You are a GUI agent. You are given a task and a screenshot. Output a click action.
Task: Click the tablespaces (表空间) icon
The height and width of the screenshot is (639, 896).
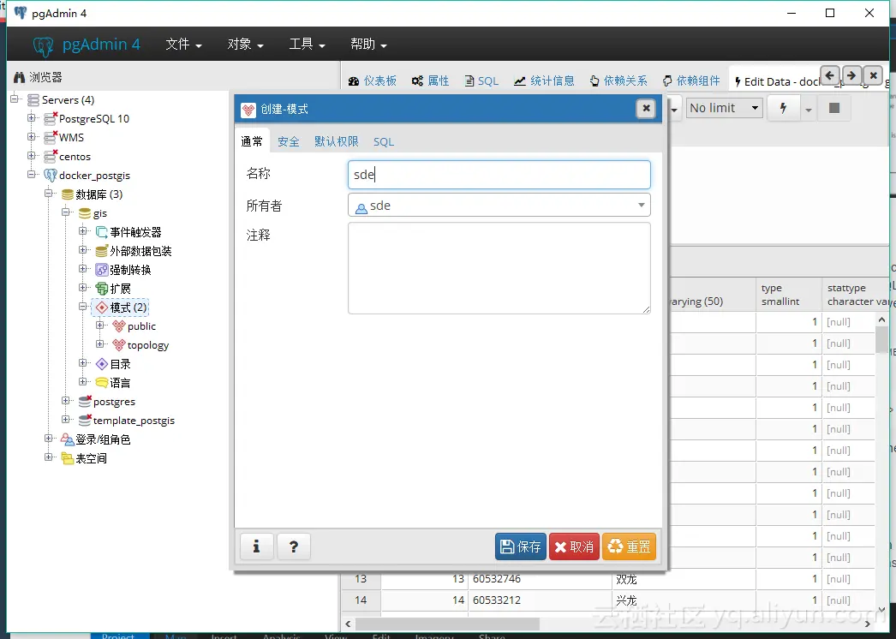[68, 458]
